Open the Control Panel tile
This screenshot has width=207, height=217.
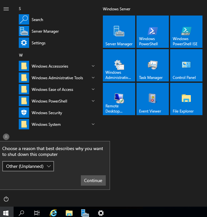coord(186,65)
